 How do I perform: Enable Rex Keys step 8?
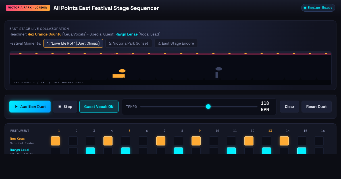pos(178,141)
